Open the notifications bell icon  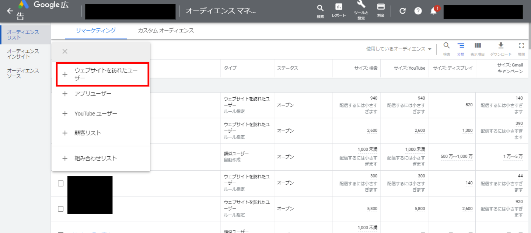(x=433, y=11)
